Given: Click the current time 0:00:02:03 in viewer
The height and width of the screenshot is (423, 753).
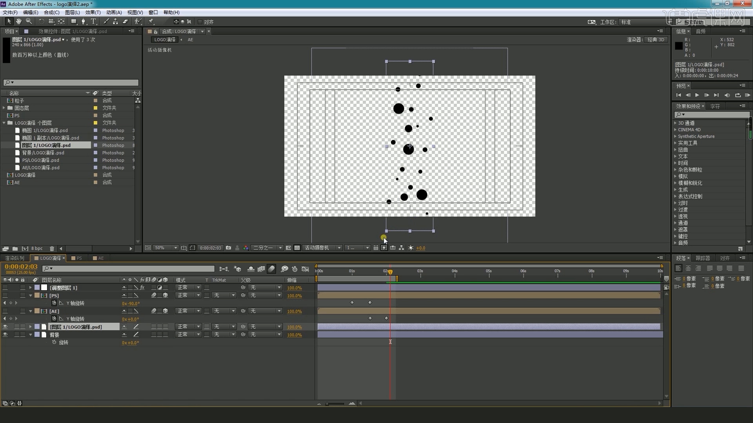Looking at the screenshot, I should [210, 248].
